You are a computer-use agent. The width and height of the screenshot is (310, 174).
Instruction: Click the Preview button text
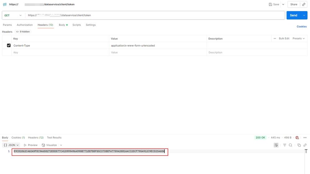click(33, 145)
